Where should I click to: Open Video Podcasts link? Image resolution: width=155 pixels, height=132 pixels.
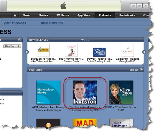coord(15,23)
